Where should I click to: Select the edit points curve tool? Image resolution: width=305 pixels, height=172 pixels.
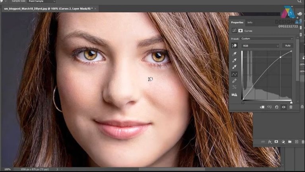(234, 74)
